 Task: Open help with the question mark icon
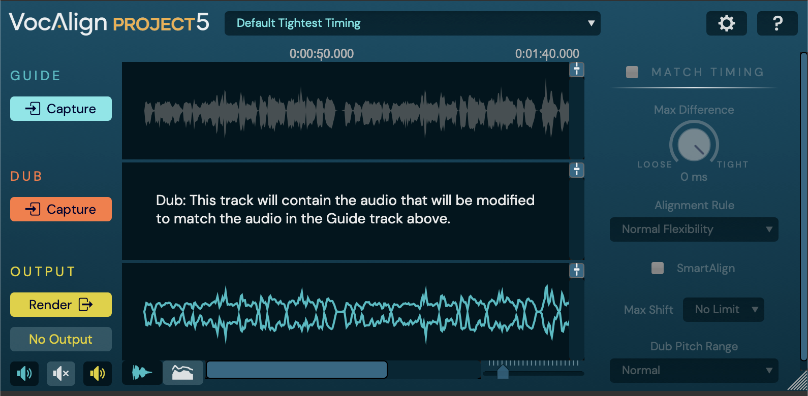pyautogui.click(x=777, y=23)
